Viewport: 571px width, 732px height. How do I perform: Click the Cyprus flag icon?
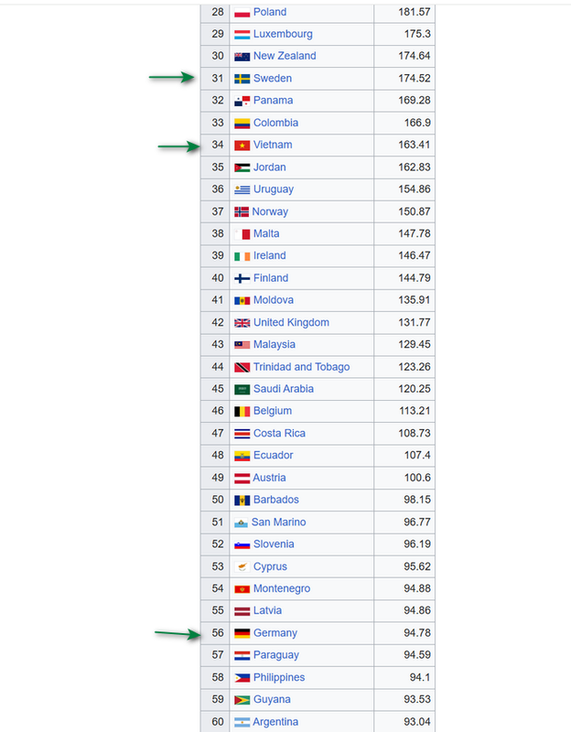[242, 567]
